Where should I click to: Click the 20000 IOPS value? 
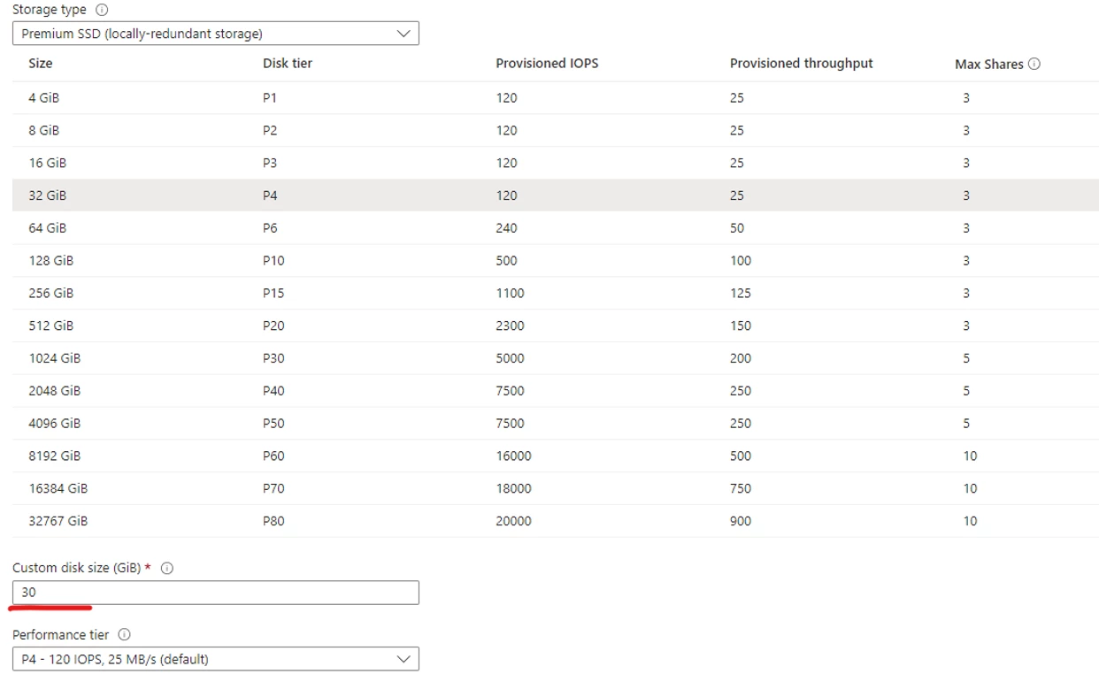[513, 521]
